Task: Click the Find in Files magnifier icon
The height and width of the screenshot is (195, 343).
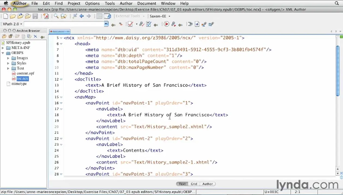Action: tap(64, 16)
